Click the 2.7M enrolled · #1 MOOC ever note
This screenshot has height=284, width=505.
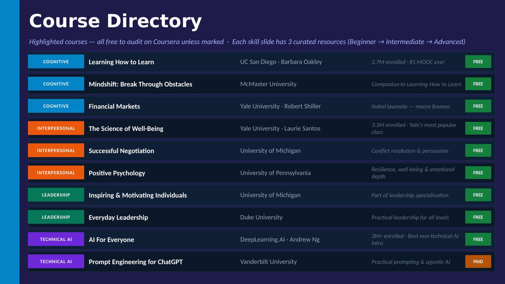click(408, 62)
